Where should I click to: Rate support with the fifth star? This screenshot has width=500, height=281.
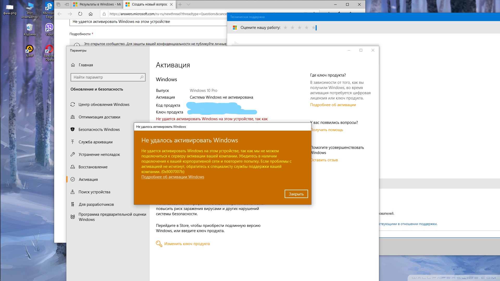(x=314, y=28)
